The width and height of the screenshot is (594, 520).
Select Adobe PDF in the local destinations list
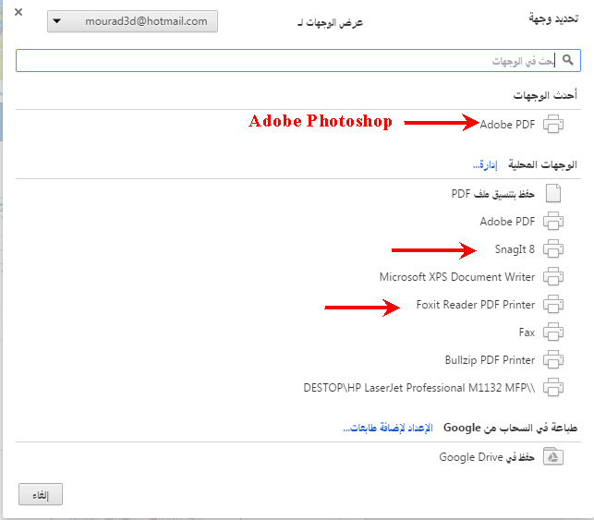pos(507,221)
